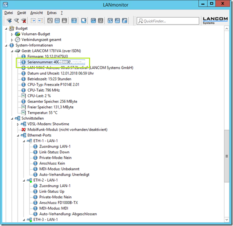Screen dimensions: 233x226
Task: Open the Ansicht menu
Action: click(x=37, y=13)
